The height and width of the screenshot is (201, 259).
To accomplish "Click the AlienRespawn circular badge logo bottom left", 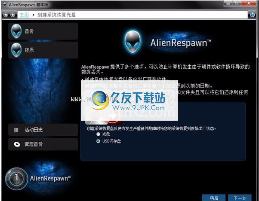I will [x=16, y=179].
